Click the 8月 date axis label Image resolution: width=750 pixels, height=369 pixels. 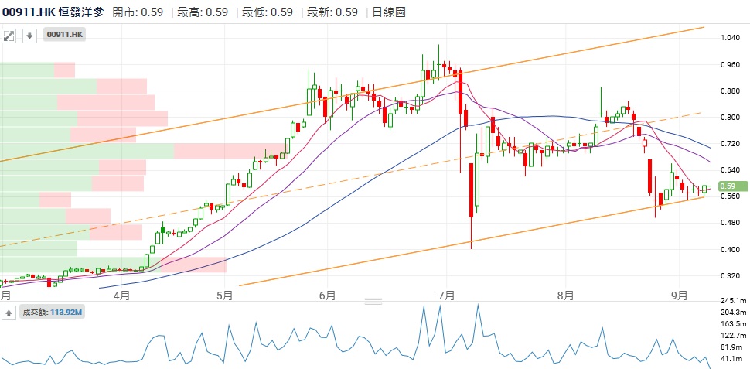pyautogui.click(x=565, y=295)
